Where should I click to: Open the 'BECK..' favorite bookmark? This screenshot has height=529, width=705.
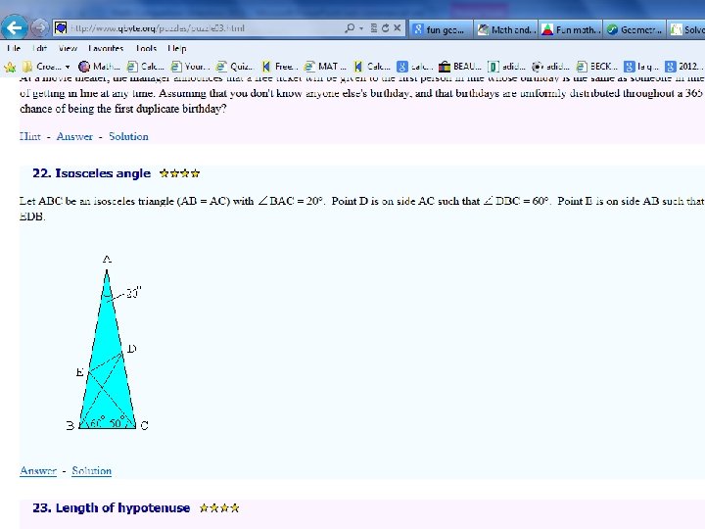pyautogui.click(x=597, y=67)
